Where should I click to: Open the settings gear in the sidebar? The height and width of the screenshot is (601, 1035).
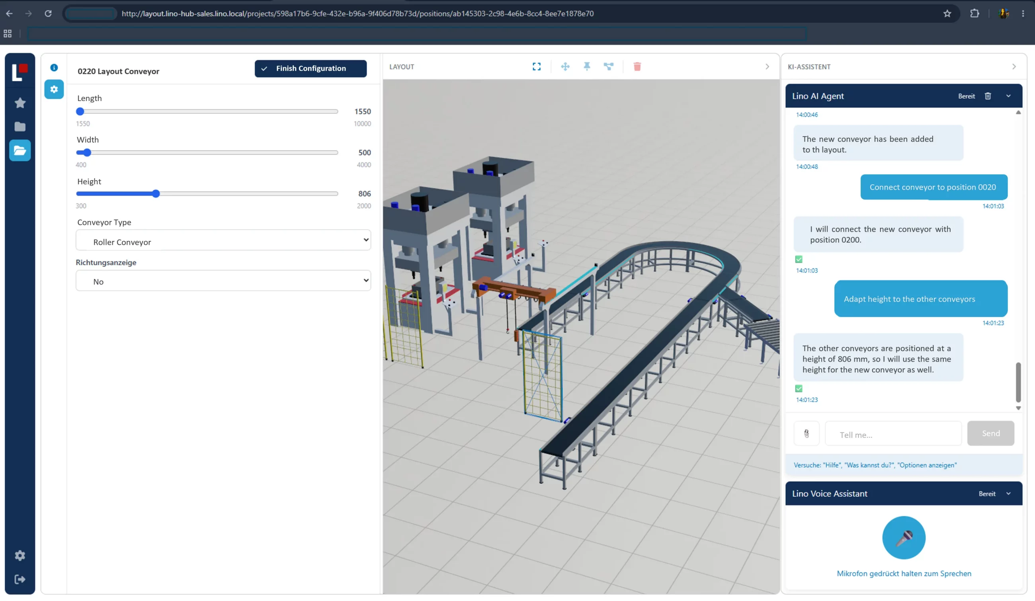(x=20, y=556)
